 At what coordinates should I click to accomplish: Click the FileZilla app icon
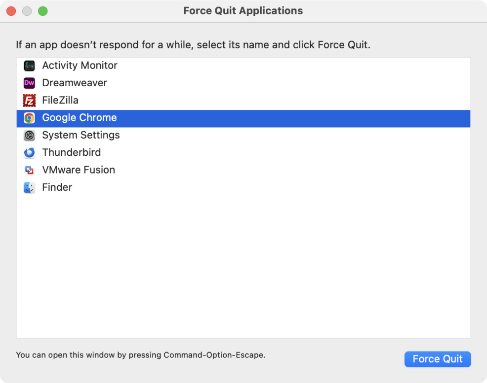point(29,100)
